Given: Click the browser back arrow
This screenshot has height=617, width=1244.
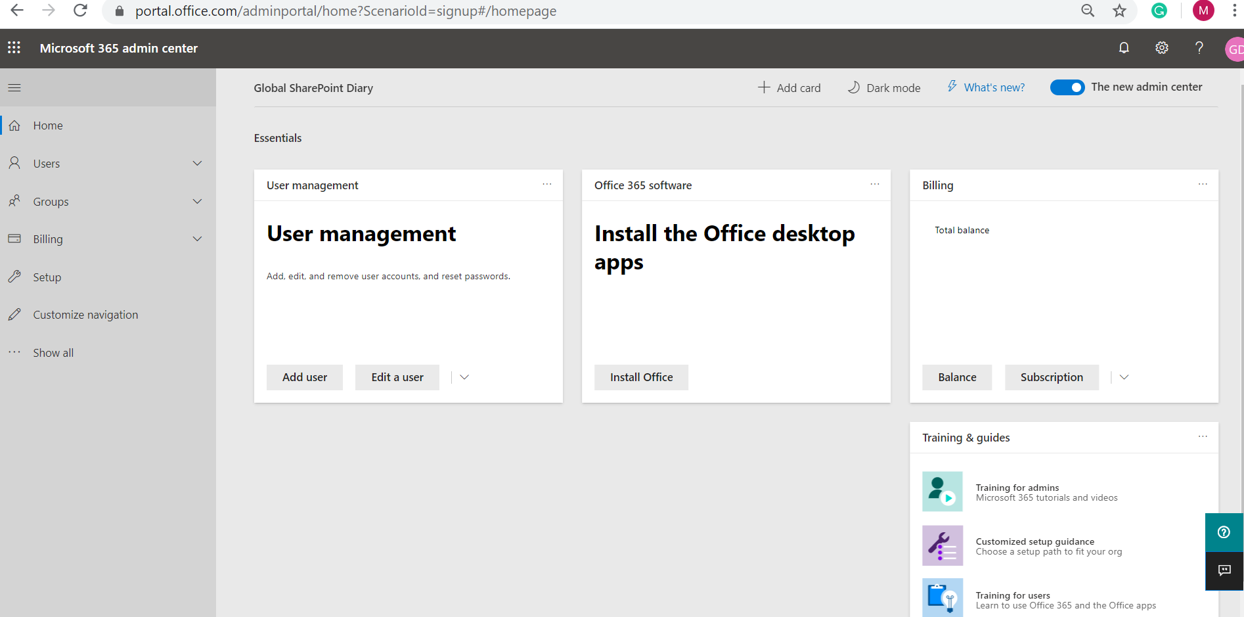Looking at the screenshot, I should (x=17, y=11).
